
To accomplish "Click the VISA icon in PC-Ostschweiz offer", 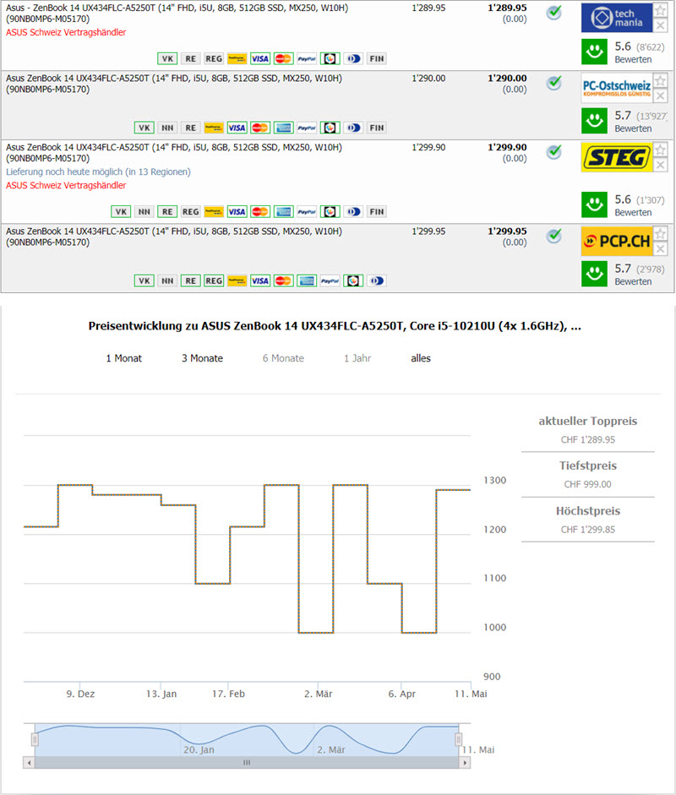I will click(x=237, y=128).
